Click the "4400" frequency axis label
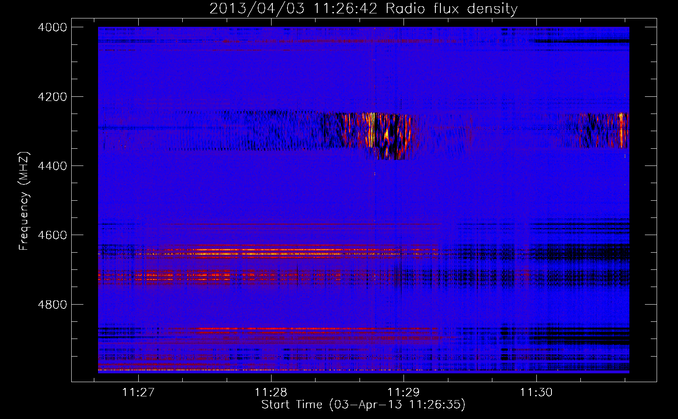The image size is (678, 419). pos(52,166)
